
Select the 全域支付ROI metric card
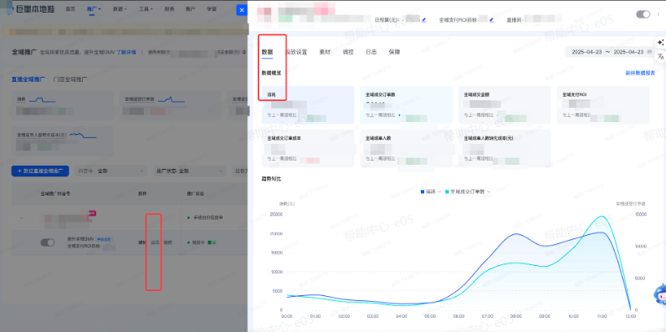(603, 105)
